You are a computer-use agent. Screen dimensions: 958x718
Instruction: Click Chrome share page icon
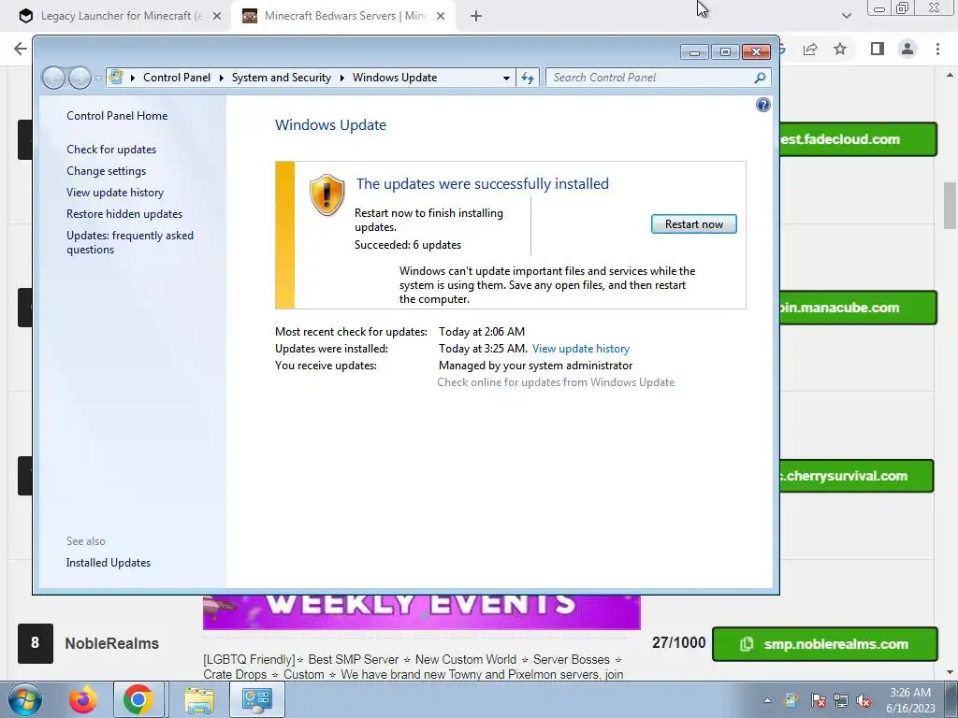click(x=810, y=49)
